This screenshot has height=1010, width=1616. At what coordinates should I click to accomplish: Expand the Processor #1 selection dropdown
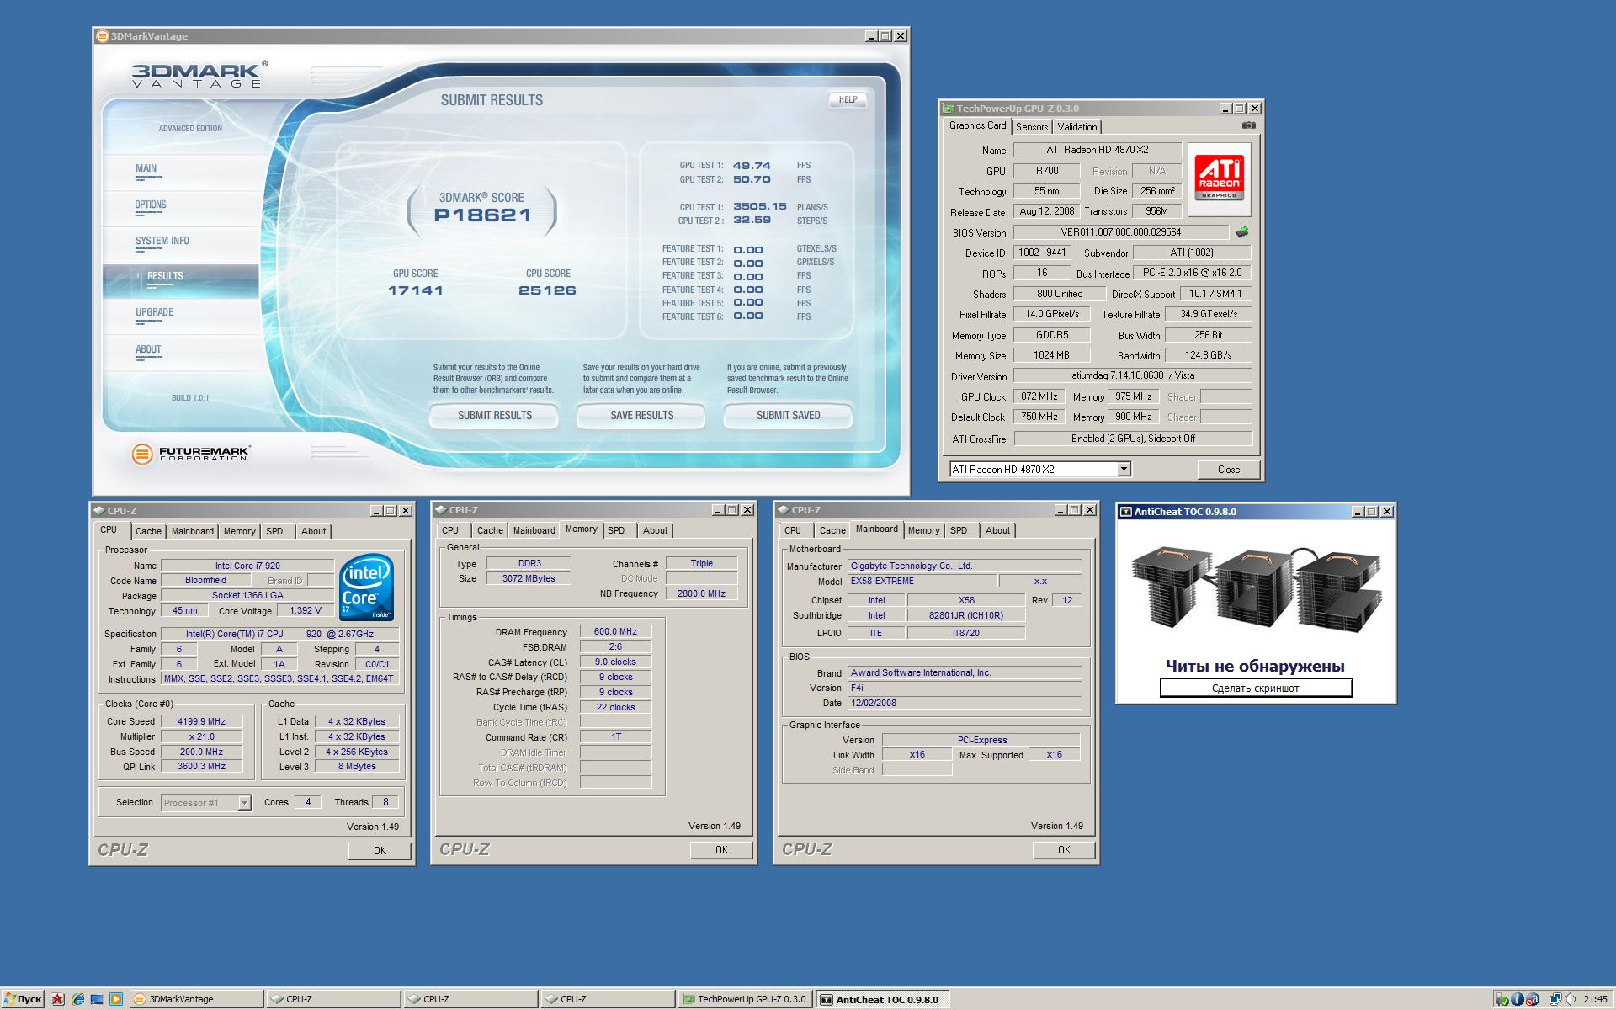tap(244, 803)
